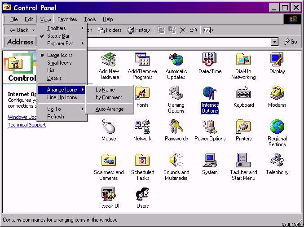Open the Favorites menu
Viewport: 304px width, 227px height.
pyautogui.click(x=67, y=19)
